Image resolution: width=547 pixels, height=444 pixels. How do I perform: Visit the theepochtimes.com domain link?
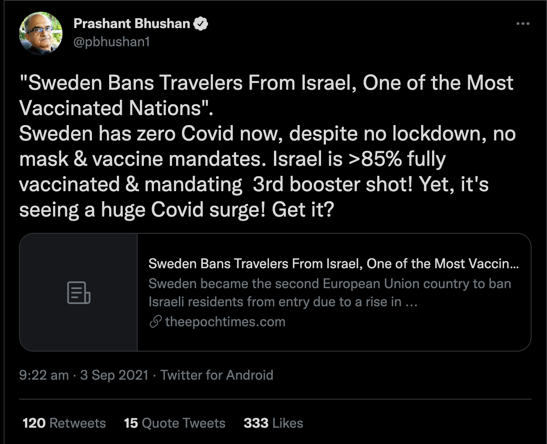[x=225, y=322]
